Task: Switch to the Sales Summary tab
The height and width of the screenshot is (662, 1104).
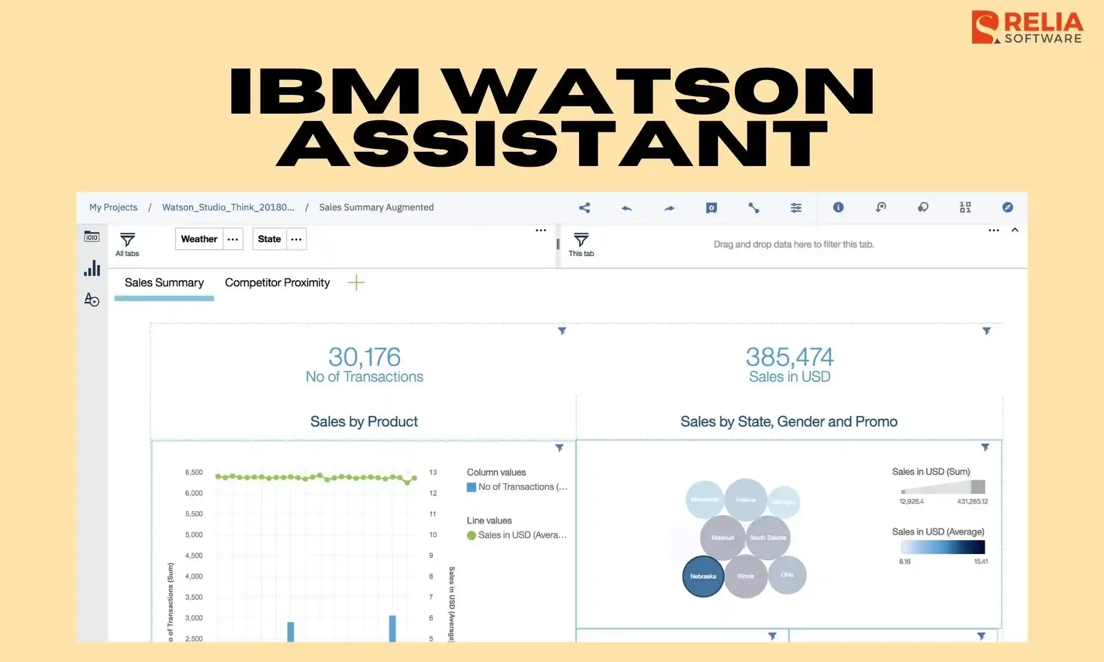Action: pos(164,283)
